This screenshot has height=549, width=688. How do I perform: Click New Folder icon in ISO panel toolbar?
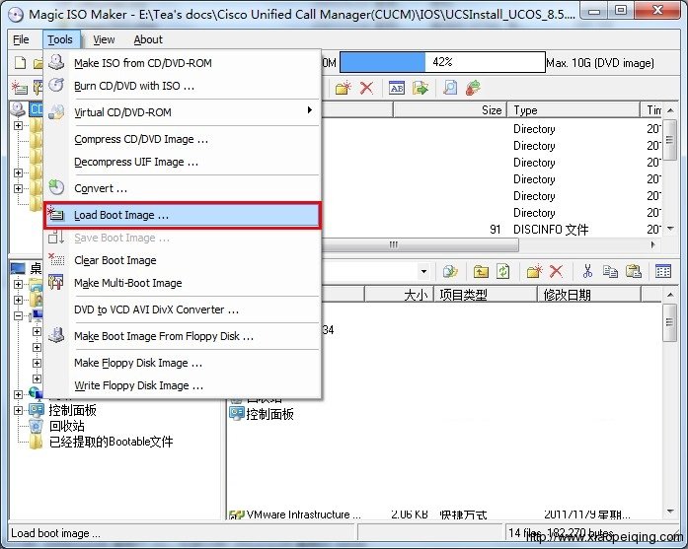(x=344, y=88)
